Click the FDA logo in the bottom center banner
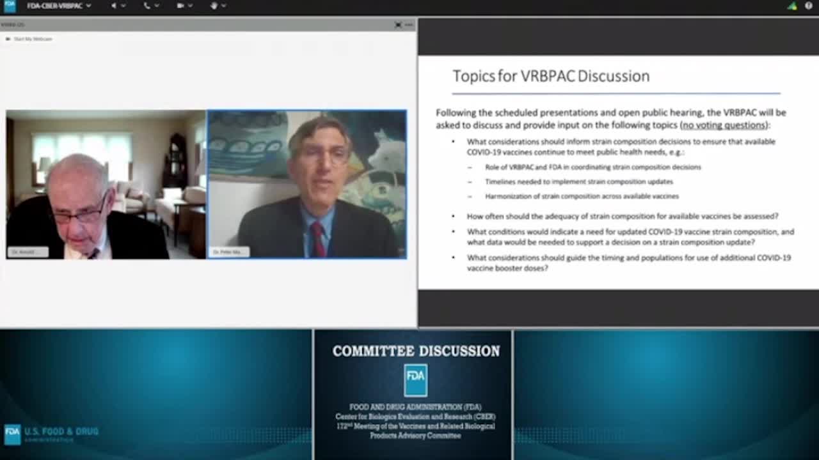 point(415,380)
